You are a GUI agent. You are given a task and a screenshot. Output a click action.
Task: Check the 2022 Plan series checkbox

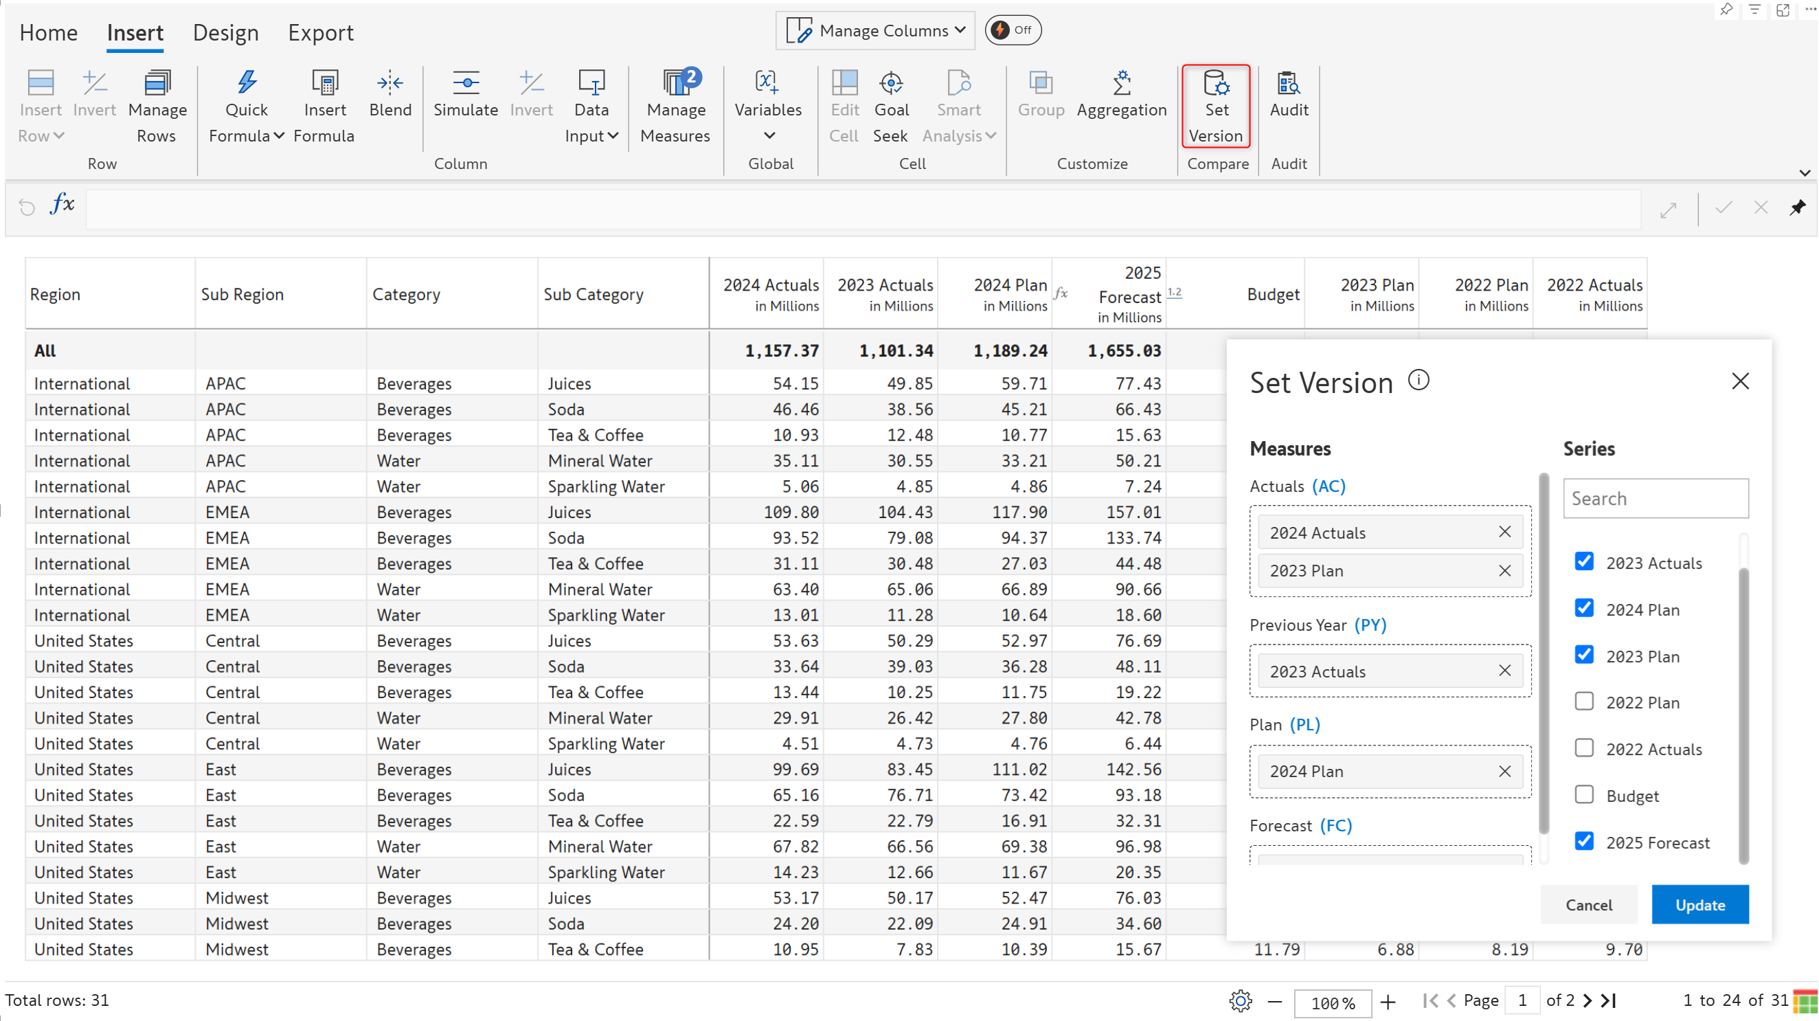click(x=1584, y=701)
